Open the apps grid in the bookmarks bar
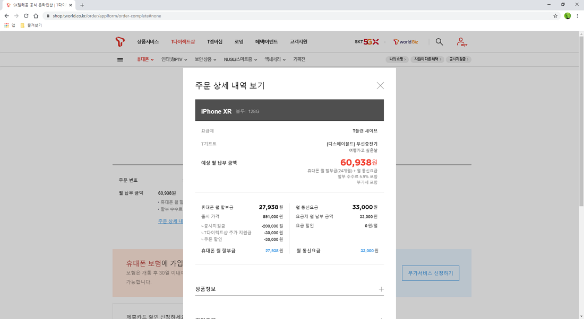This screenshot has width=584, height=319. point(6,25)
